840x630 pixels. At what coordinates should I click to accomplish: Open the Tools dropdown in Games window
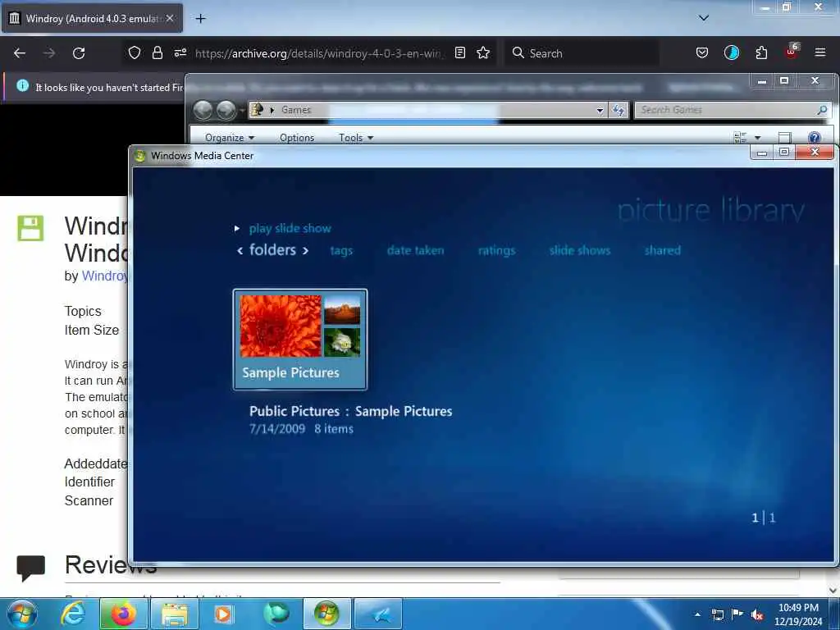356,138
